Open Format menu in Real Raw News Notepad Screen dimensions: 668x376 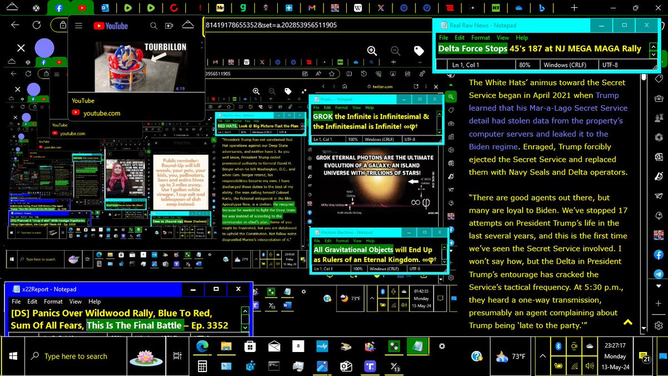coord(480,37)
